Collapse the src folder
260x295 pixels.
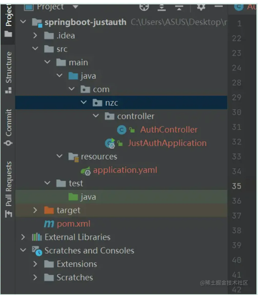(x=35, y=49)
